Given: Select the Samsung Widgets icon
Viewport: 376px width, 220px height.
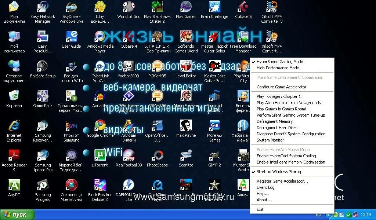Looking at the screenshot, I should [x=43, y=185].
